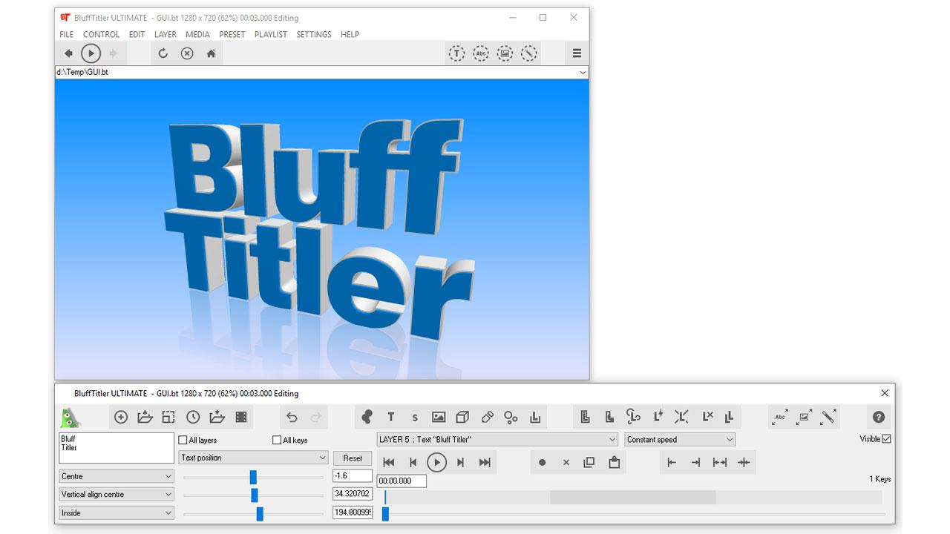The image size is (950, 534).
Task: Open the Vertical align centre dropdown
Action: tap(117, 494)
